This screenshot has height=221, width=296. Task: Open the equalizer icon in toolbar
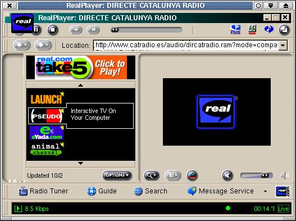[x=252, y=30]
